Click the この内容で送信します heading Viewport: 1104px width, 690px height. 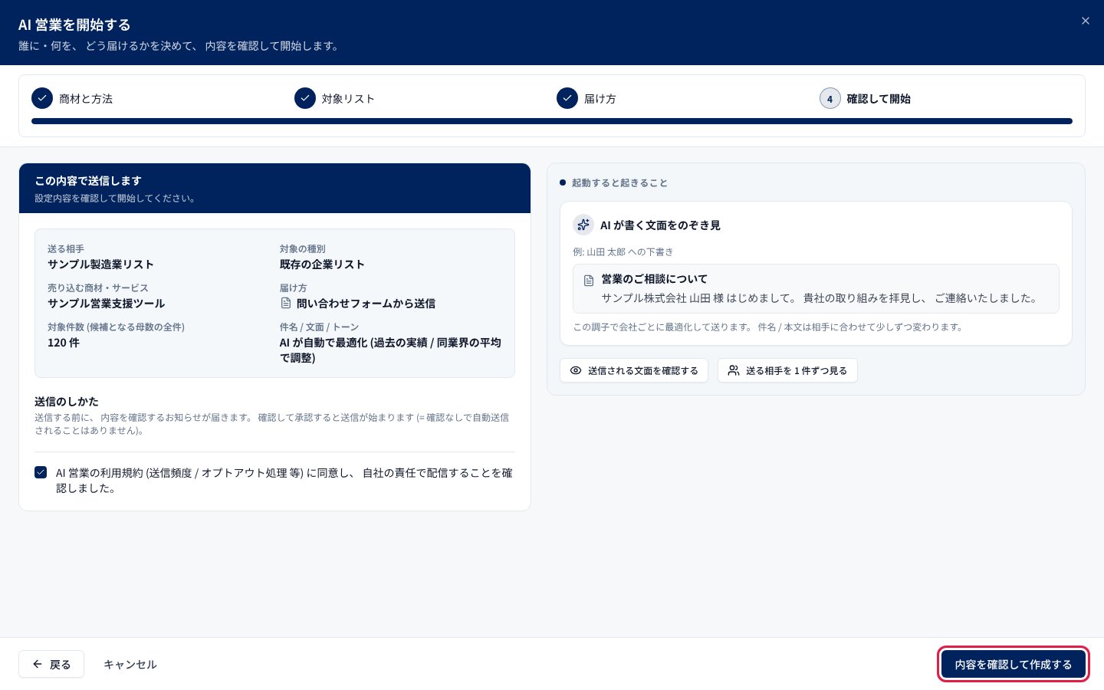point(88,181)
